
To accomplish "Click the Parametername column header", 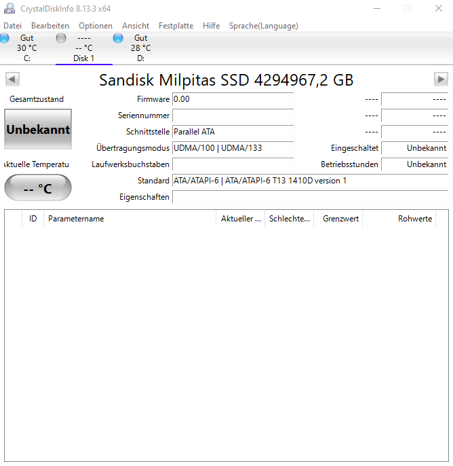I will point(130,219).
